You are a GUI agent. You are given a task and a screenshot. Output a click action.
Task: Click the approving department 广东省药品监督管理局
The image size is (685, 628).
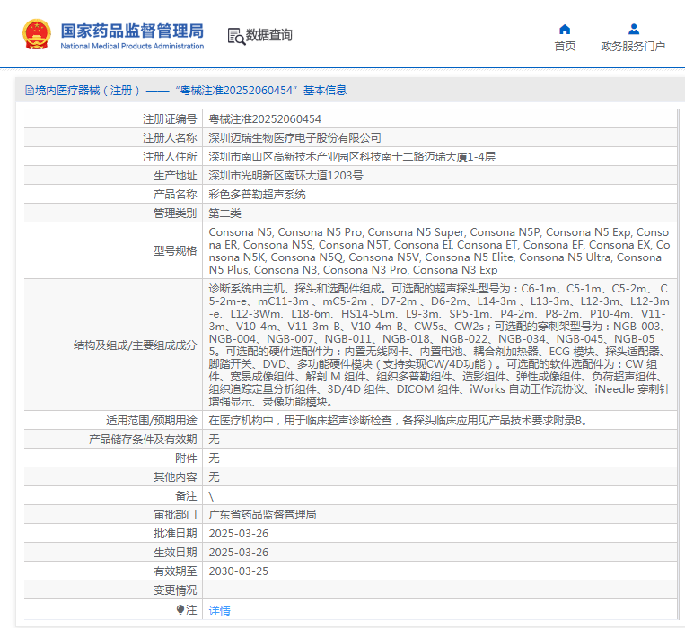coord(262,515)
